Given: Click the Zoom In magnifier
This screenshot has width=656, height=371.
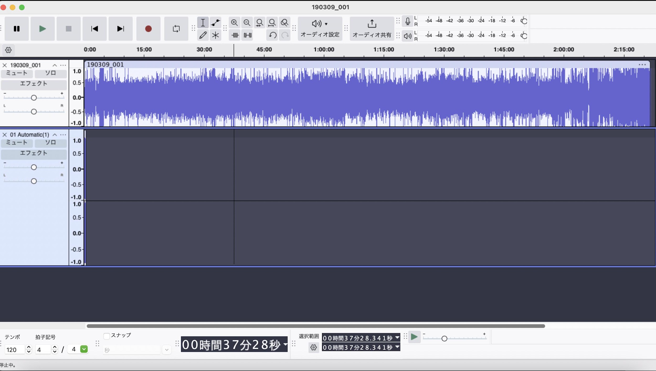Looking at the screenshot, I should (x=234, y=23).
